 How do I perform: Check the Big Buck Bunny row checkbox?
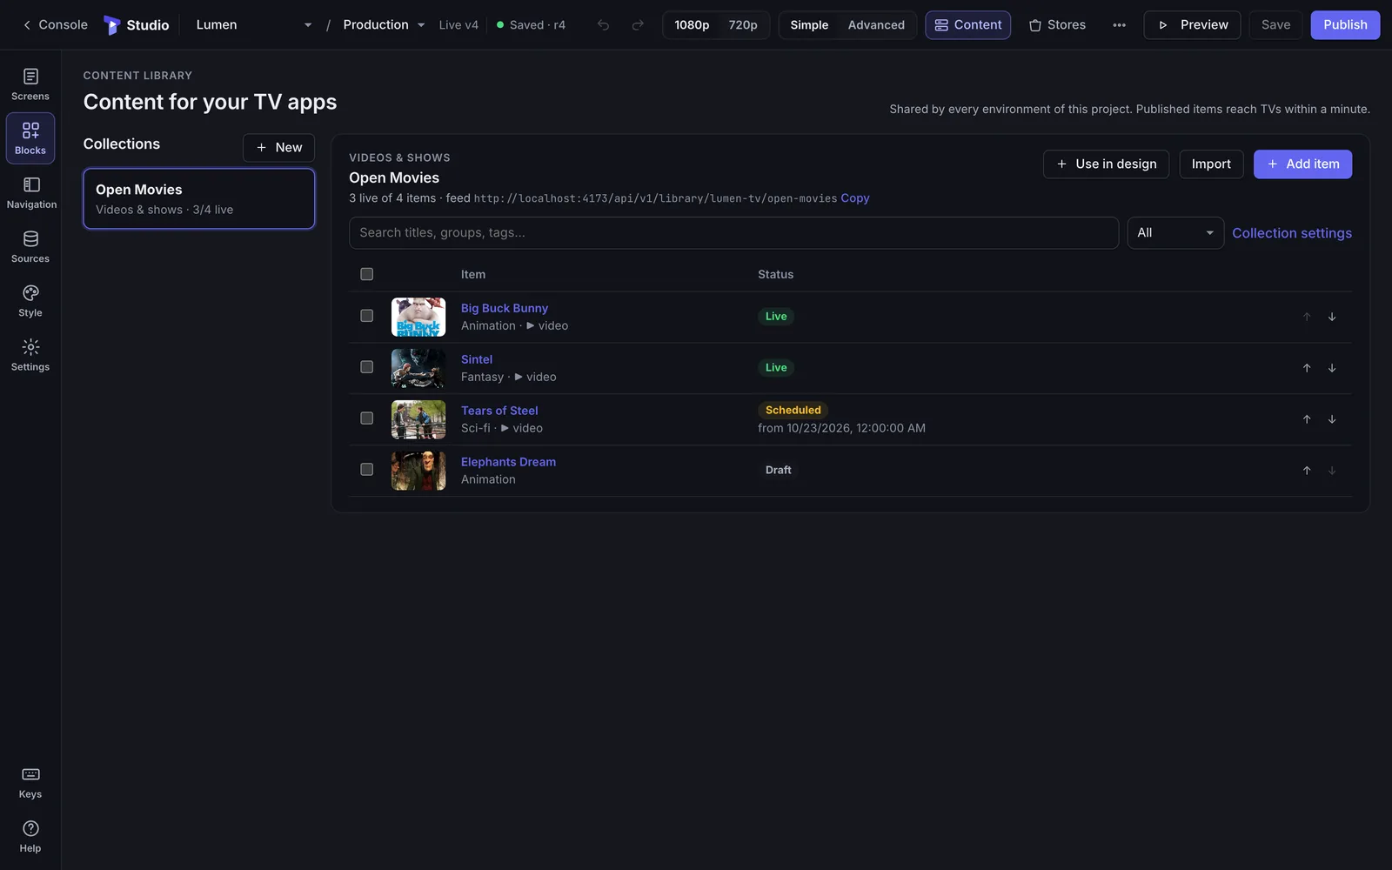pos(367,316)
